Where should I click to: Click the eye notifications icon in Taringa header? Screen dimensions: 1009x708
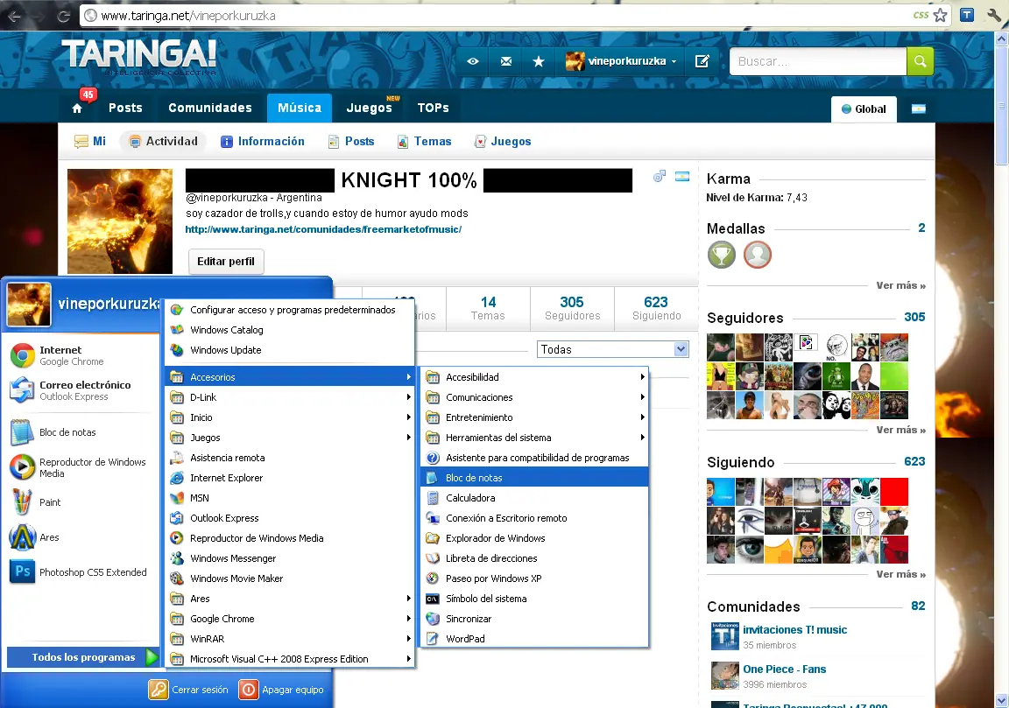pos(473,61)
